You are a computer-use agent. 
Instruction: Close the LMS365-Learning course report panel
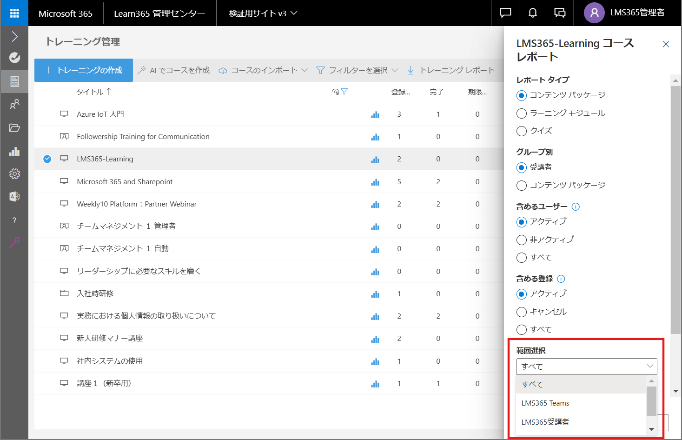[x=666, y=44]
